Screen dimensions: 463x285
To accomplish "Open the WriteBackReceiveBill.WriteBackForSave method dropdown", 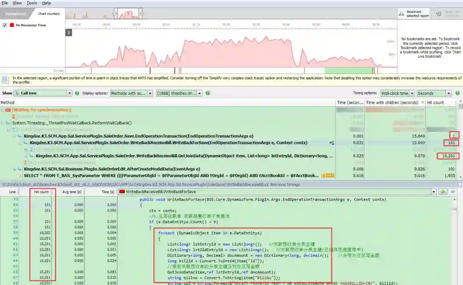I will coord(277,192).
